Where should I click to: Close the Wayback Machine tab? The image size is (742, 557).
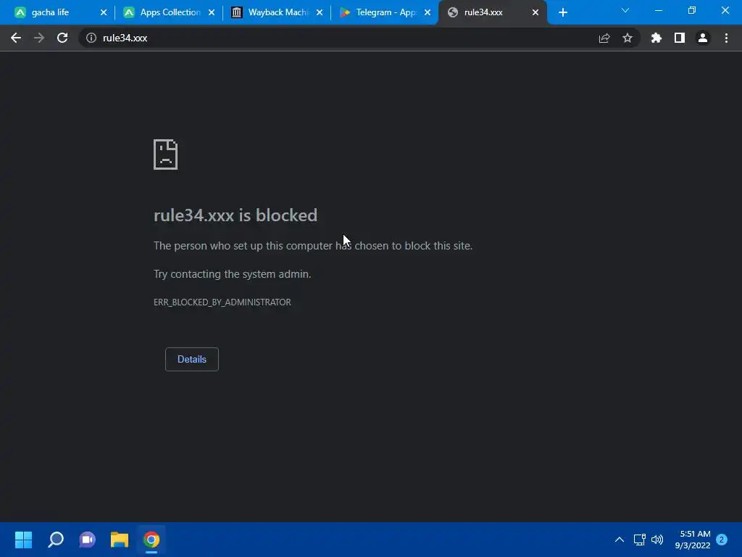click(320, 12)
